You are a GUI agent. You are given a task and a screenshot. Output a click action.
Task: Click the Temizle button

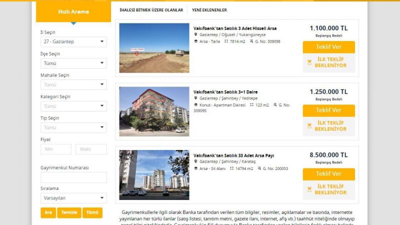point(69,212)
